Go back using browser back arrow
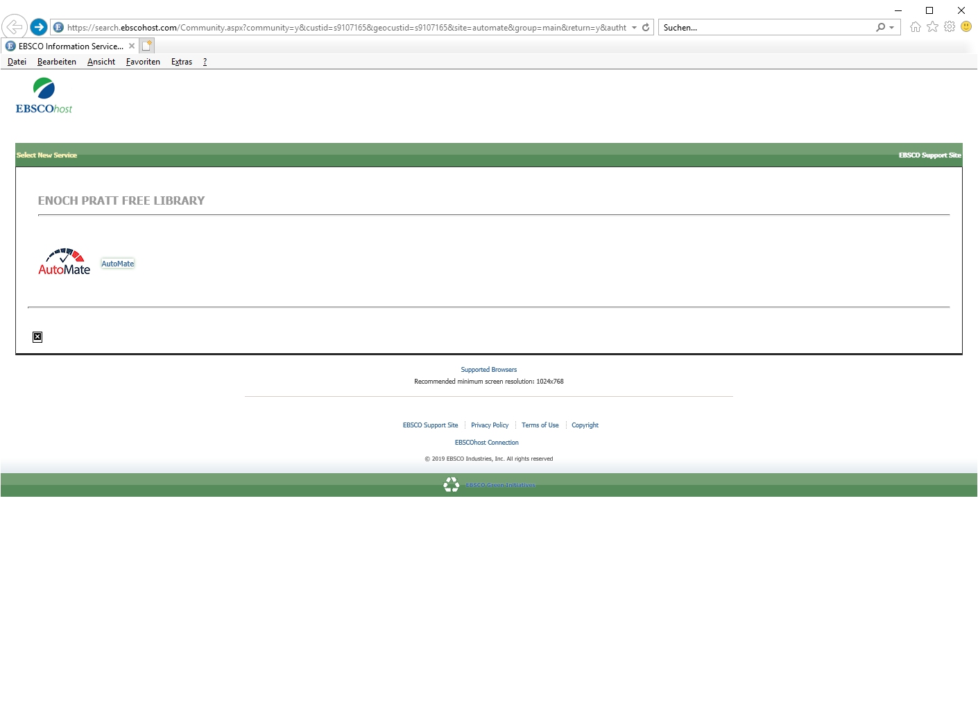Image resolution: width=978 pixels, height=716 pixels. [x=14, y=27]
